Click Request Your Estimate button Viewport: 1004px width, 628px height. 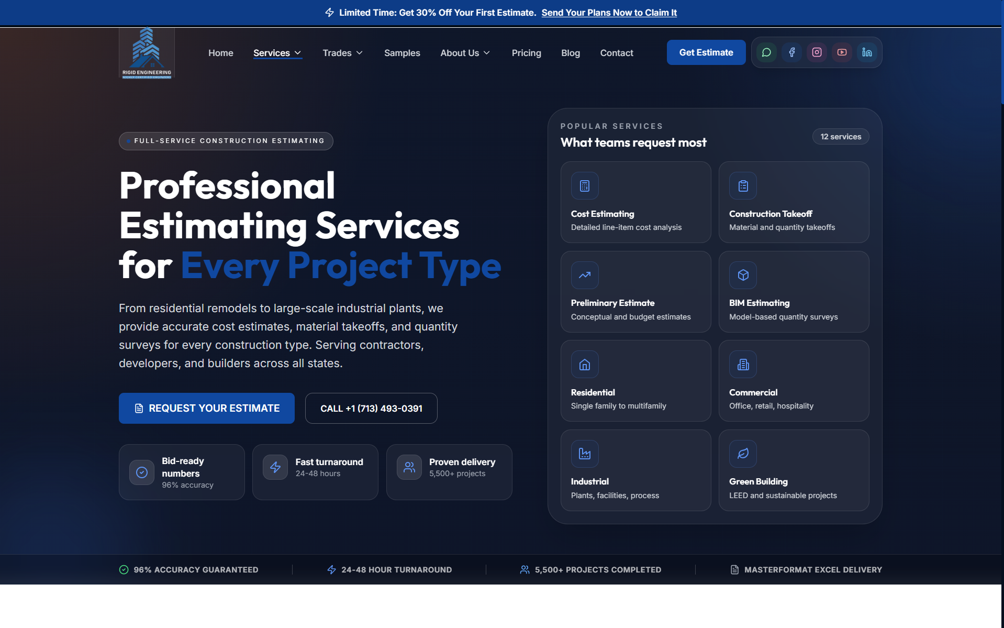[x=207, y=408]
